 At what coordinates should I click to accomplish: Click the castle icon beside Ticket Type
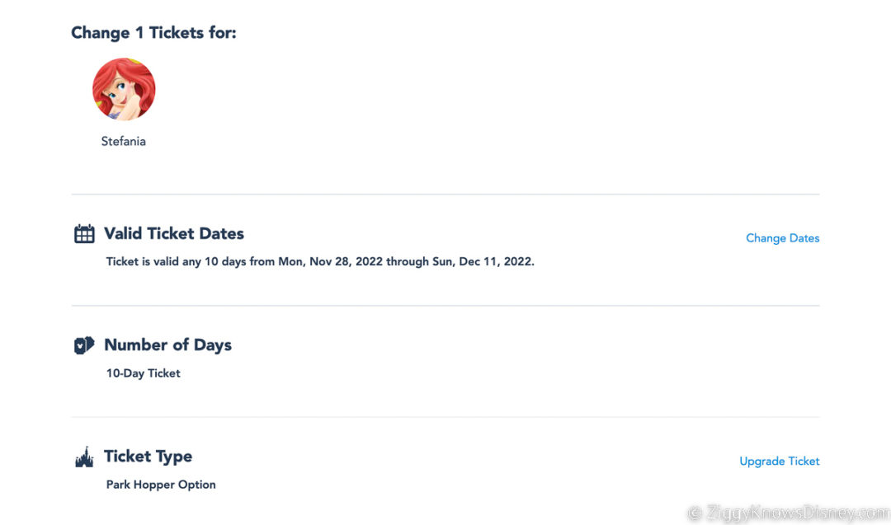point(84,457)
